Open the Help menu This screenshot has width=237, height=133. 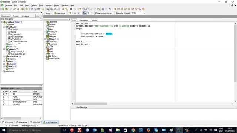(72, 6)
